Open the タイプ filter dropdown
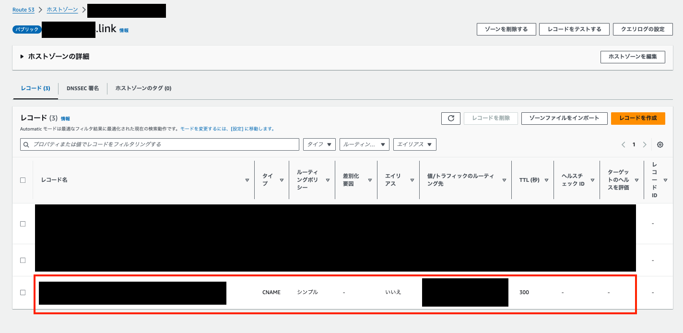This screenshot has width=683, height=333. (319, 144)
